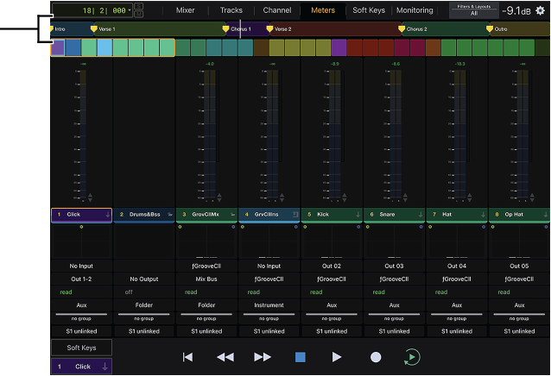Click the small S button beside the counter
This screenshot has width=551, height=376.
(x=139, y=6)
